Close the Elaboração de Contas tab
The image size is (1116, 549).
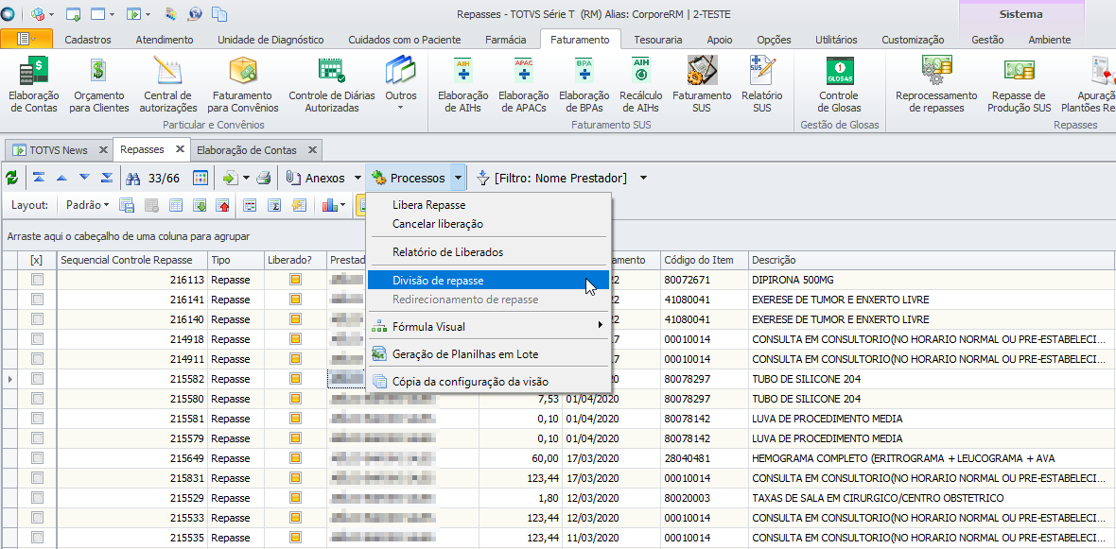click(313, 149)
